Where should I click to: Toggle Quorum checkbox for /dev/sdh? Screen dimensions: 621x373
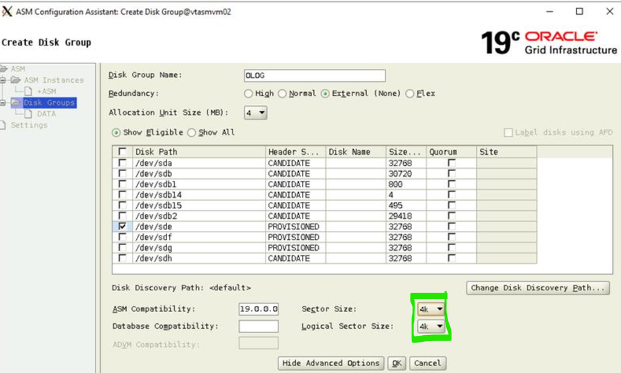click(451, 258)
